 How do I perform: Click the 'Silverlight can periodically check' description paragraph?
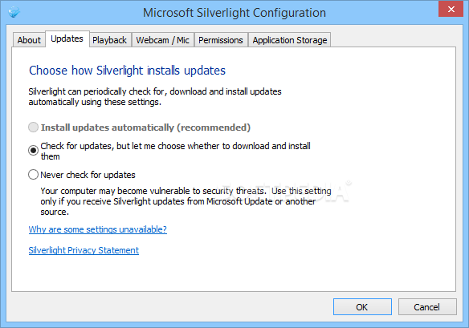point(155,97)
